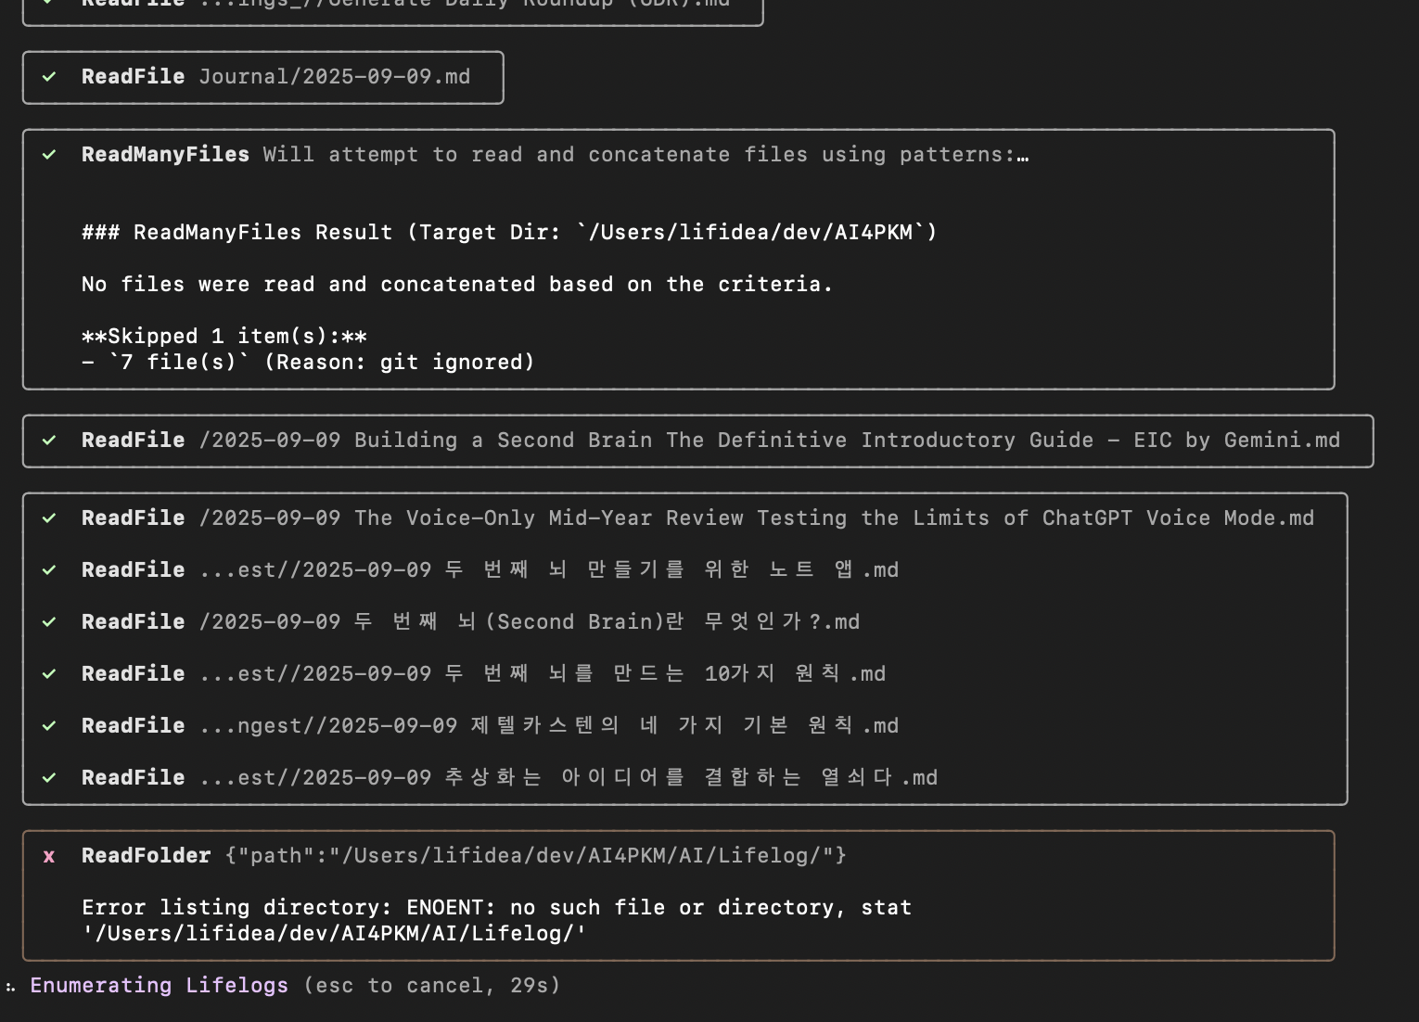
Task: Click the red x beside ReadFolder
Action: click(x=49, y=856)
